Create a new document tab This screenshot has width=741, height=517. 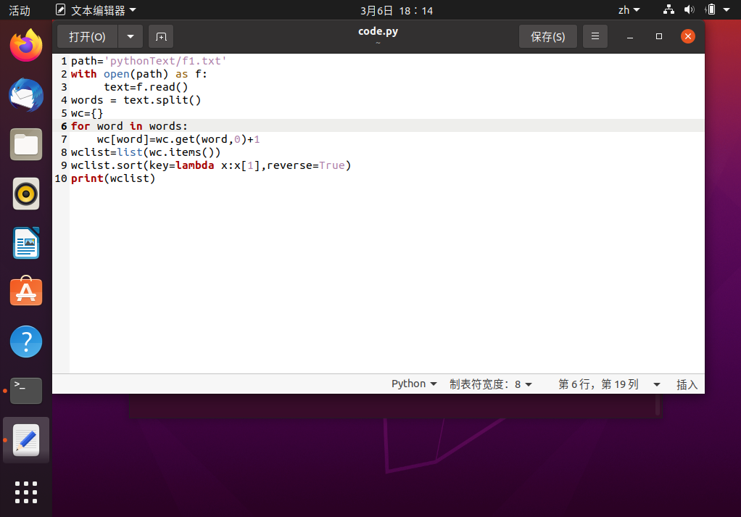[x=161, y=36]
